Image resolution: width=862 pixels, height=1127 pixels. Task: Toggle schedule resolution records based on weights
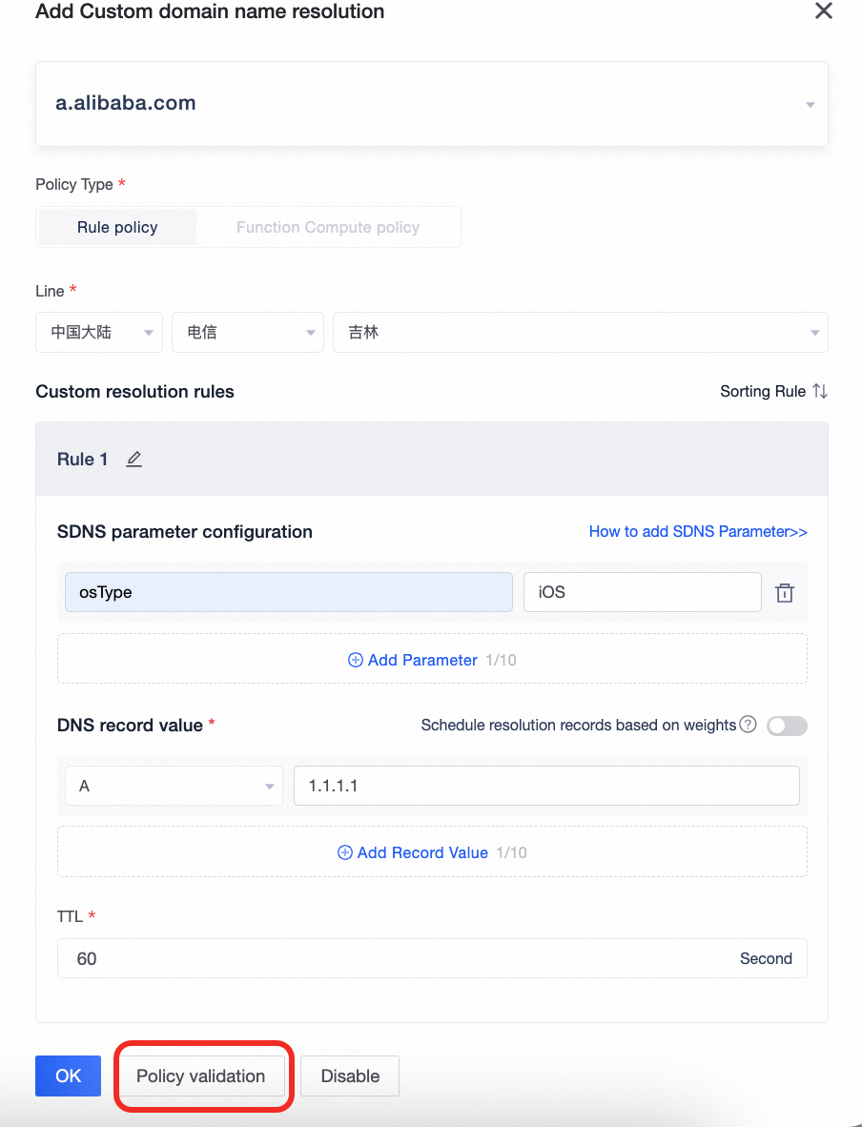click(787, 726)
